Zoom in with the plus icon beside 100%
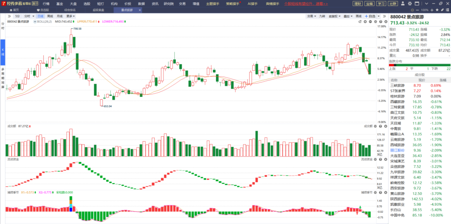The height and width of the screenshot is (224, 451). [x=432, y=10]
